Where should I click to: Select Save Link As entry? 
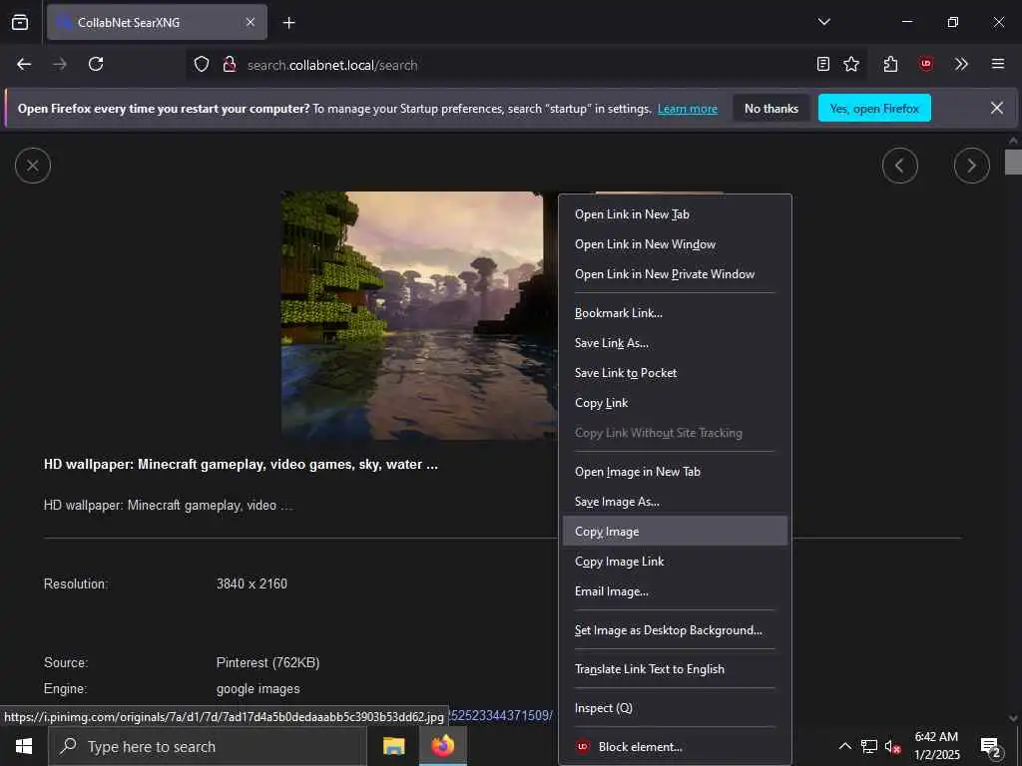(x=675, y=343)
